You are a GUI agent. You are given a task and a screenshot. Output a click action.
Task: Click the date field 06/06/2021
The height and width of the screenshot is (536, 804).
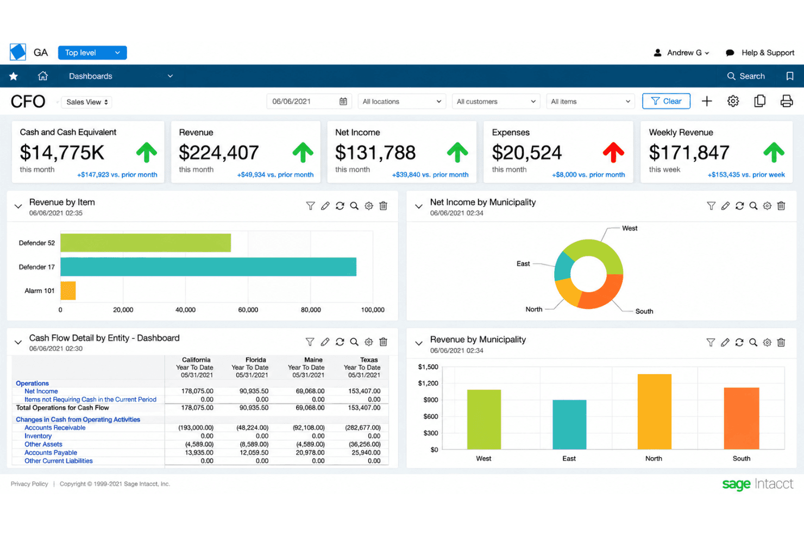[x=309, y=102]
